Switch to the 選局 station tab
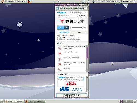This screenshot has height=103, width=137. pyautogui.click(x=79, y=32)
